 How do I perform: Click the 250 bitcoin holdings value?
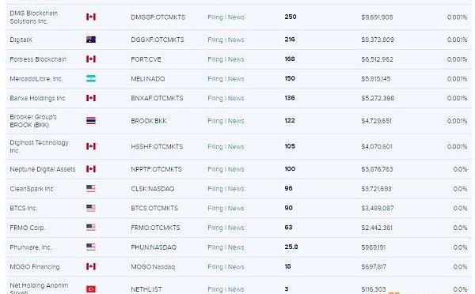coord(291,17)
